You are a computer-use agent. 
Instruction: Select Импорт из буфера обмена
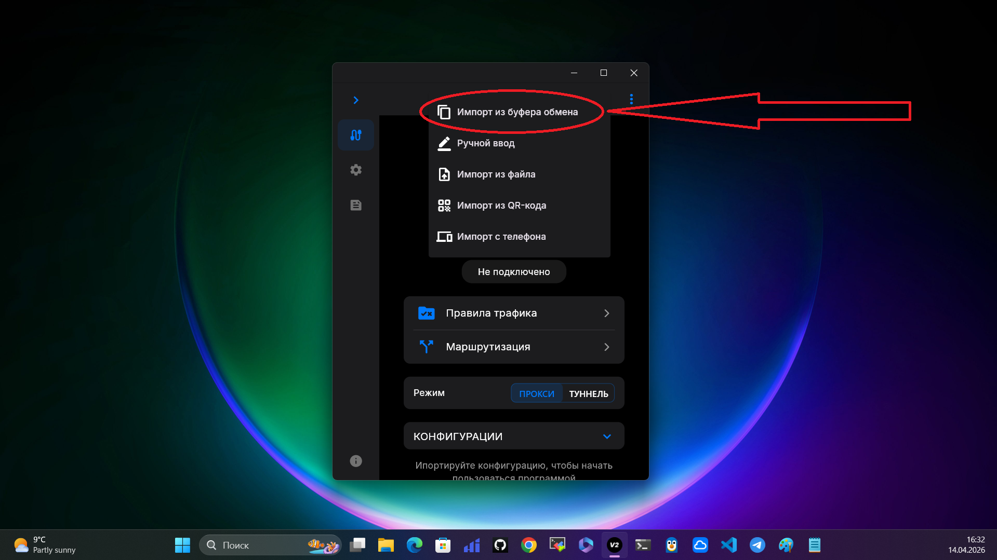click(x=517, y=112)
